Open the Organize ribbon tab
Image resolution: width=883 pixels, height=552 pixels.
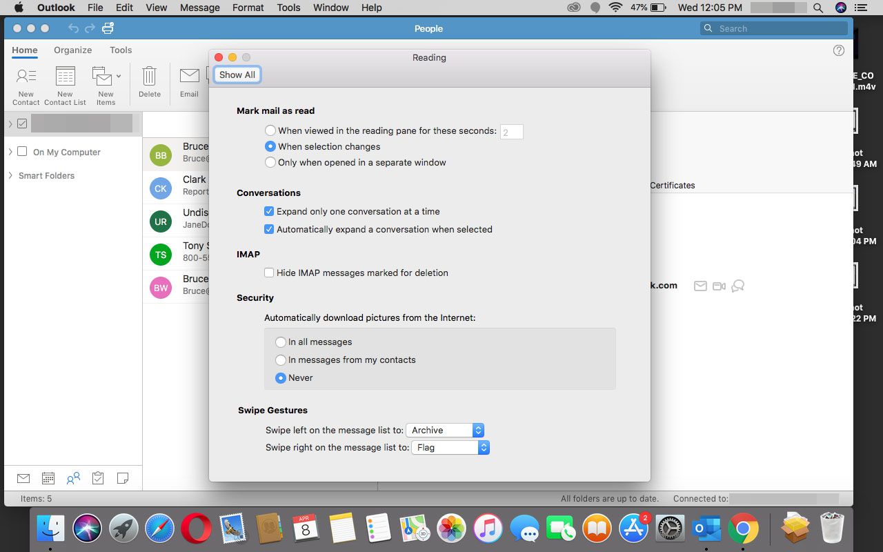coord(73,50)
